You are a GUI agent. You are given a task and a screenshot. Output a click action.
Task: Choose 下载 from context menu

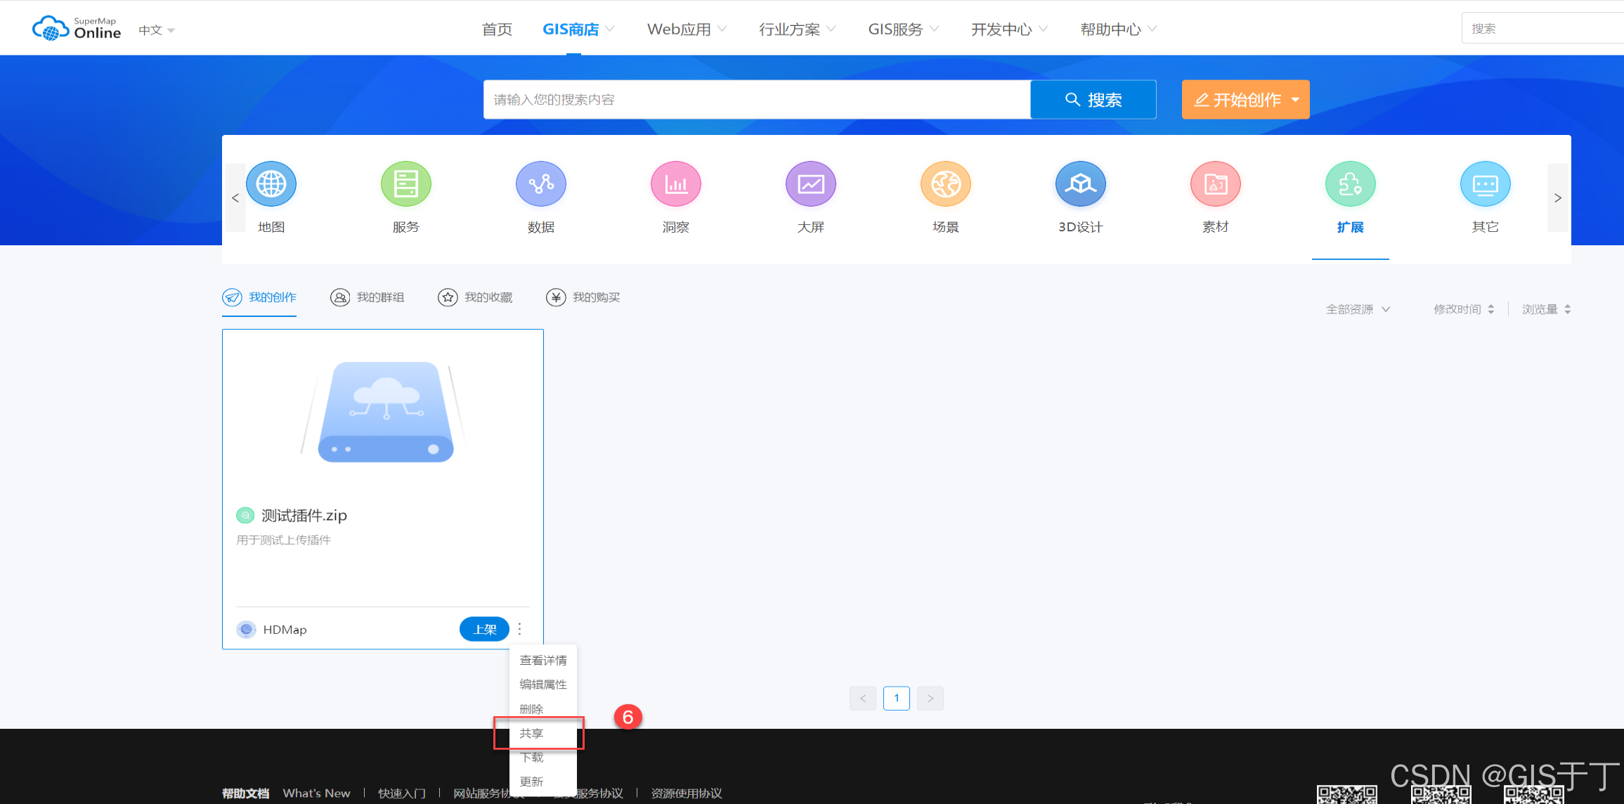(x=543, y=758)
